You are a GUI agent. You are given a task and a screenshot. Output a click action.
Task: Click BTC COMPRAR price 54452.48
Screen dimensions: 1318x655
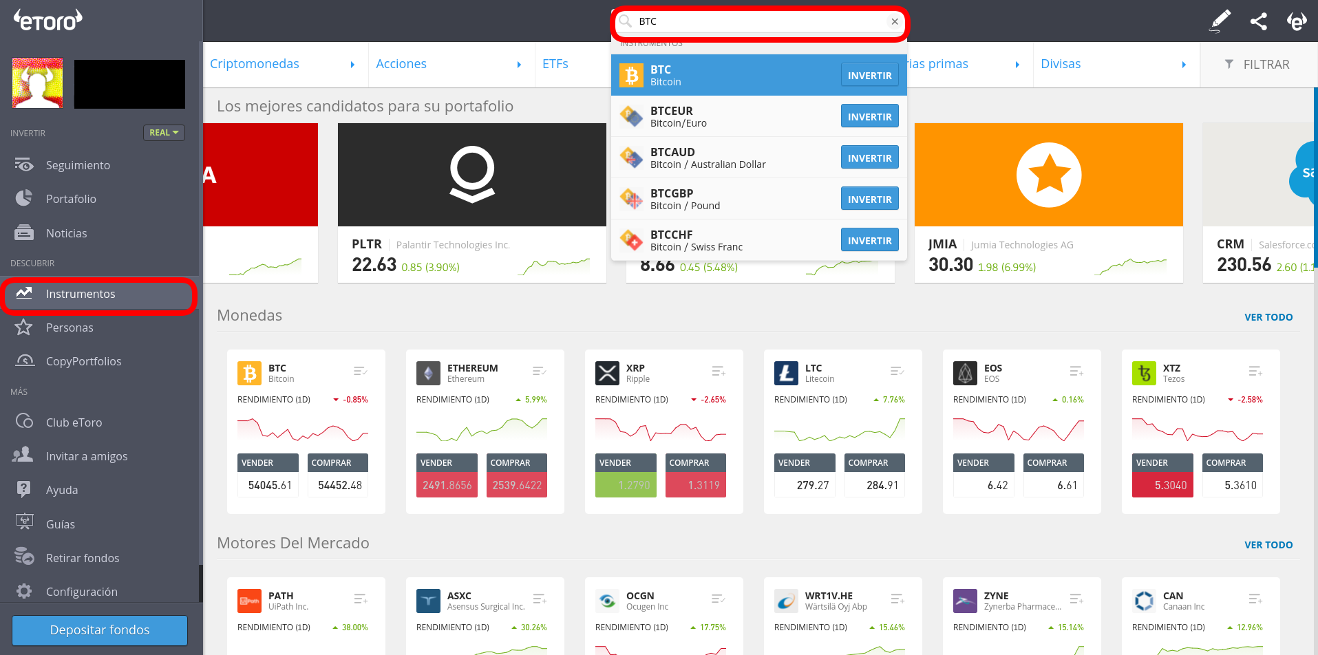click(338, 485)
